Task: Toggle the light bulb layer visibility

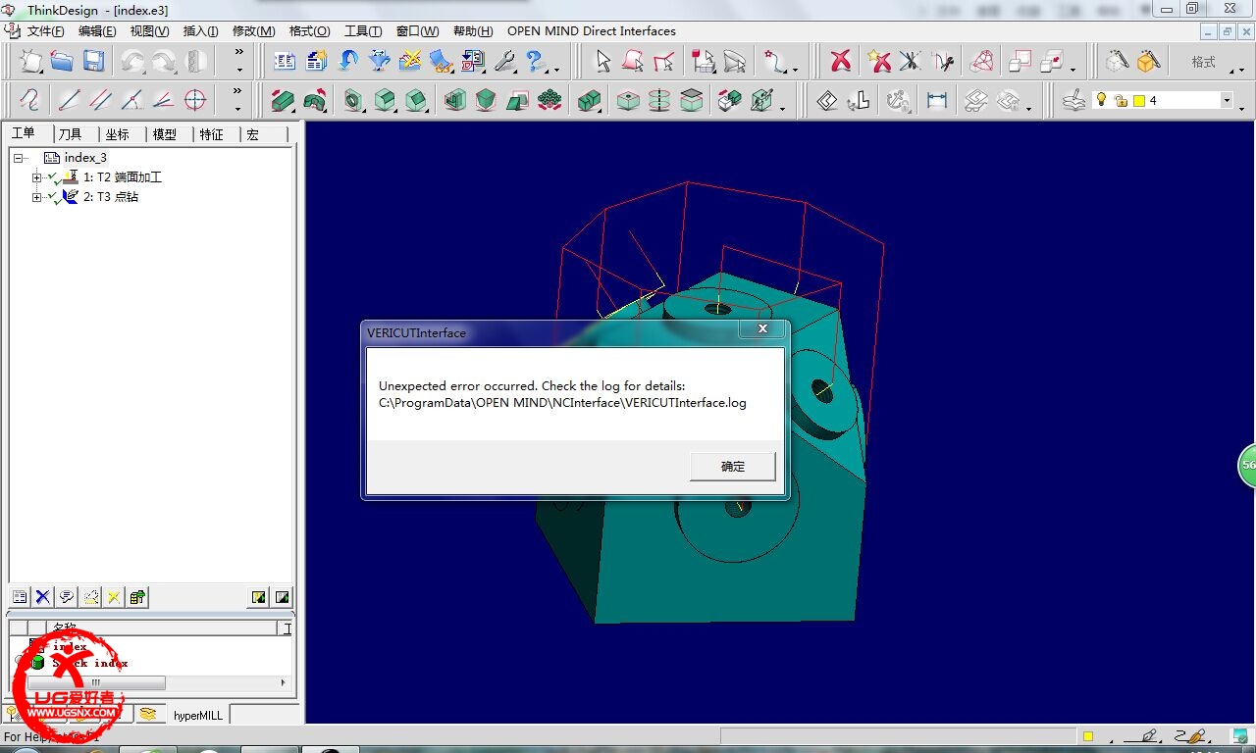Action: (1102, 100)
